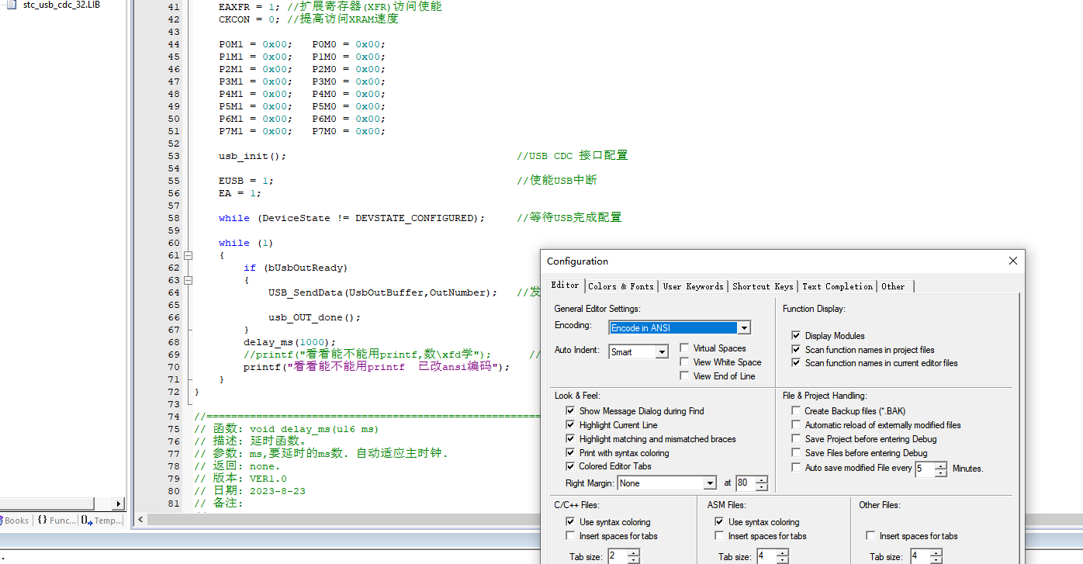Click the right margin column value field

(x=745, y=483)
